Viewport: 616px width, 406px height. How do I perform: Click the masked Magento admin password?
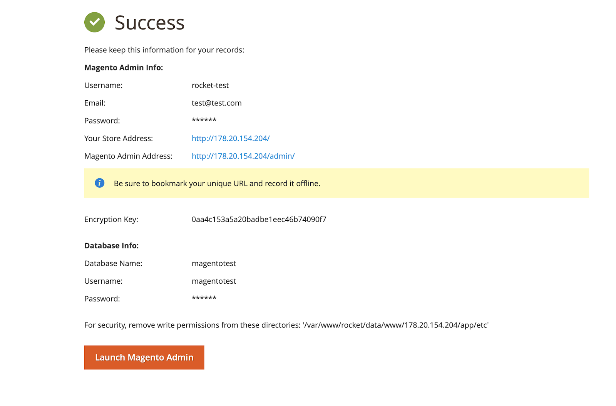(x=204, y=120)
